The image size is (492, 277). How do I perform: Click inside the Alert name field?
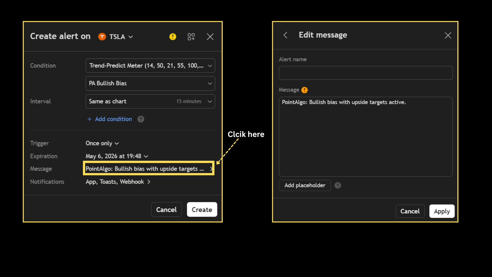(x=365, y=73)
